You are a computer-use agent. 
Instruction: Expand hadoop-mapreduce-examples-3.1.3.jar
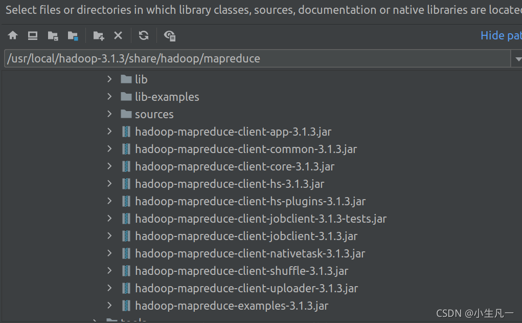[109, 306]
